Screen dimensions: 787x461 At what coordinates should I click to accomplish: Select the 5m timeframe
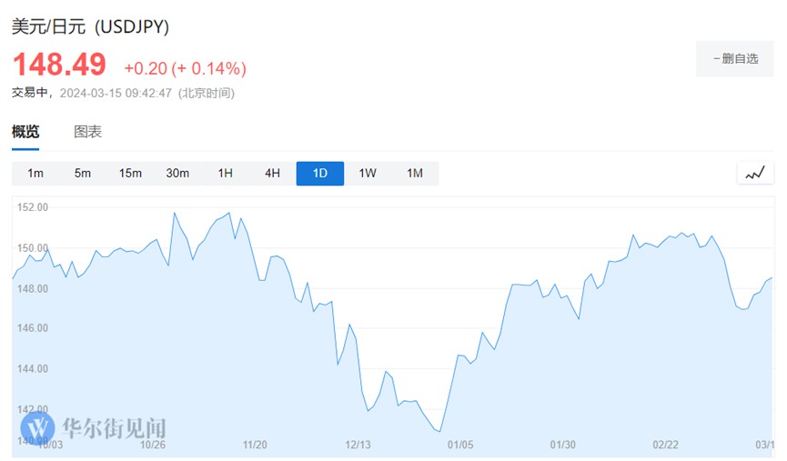[83, 174]
